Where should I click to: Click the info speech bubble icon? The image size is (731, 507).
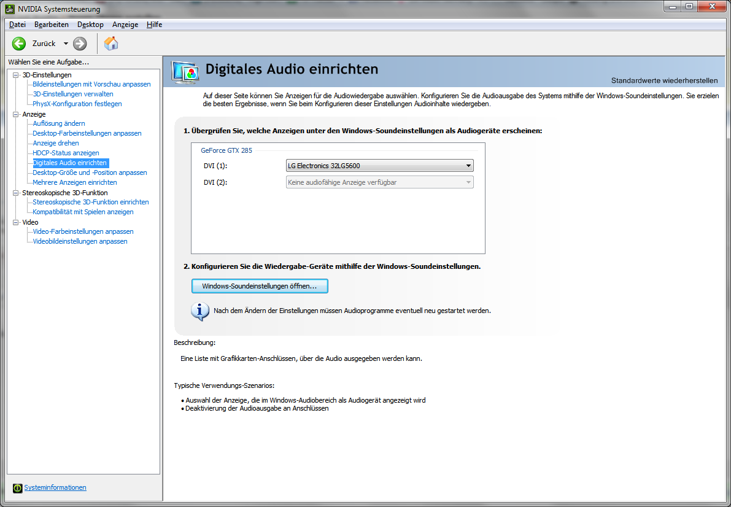200,311
